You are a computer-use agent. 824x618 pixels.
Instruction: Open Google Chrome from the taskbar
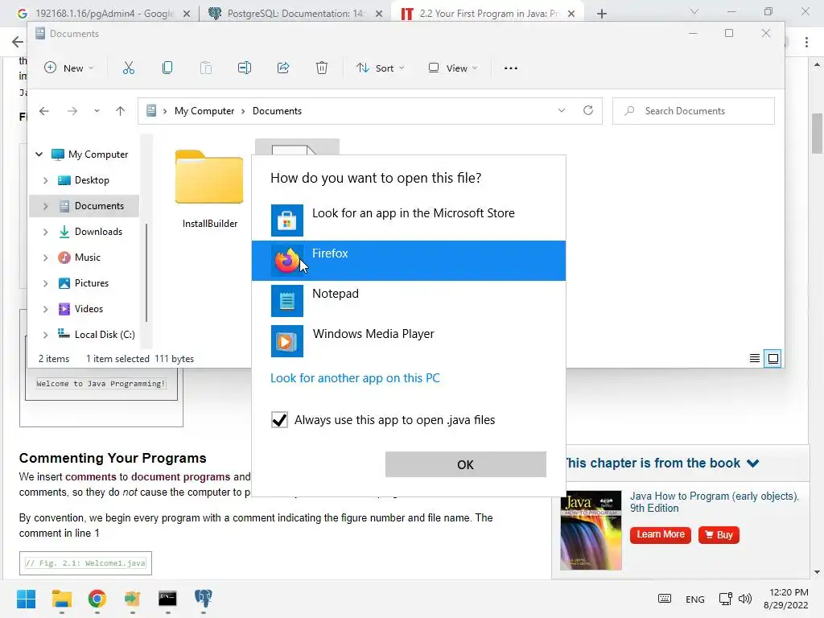tap(97, 599)
